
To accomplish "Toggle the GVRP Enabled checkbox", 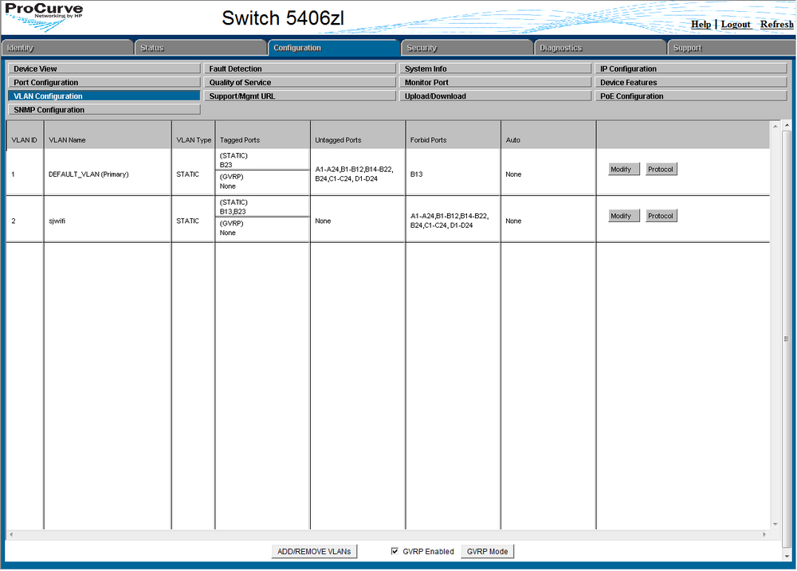I will tap(395, 551).
